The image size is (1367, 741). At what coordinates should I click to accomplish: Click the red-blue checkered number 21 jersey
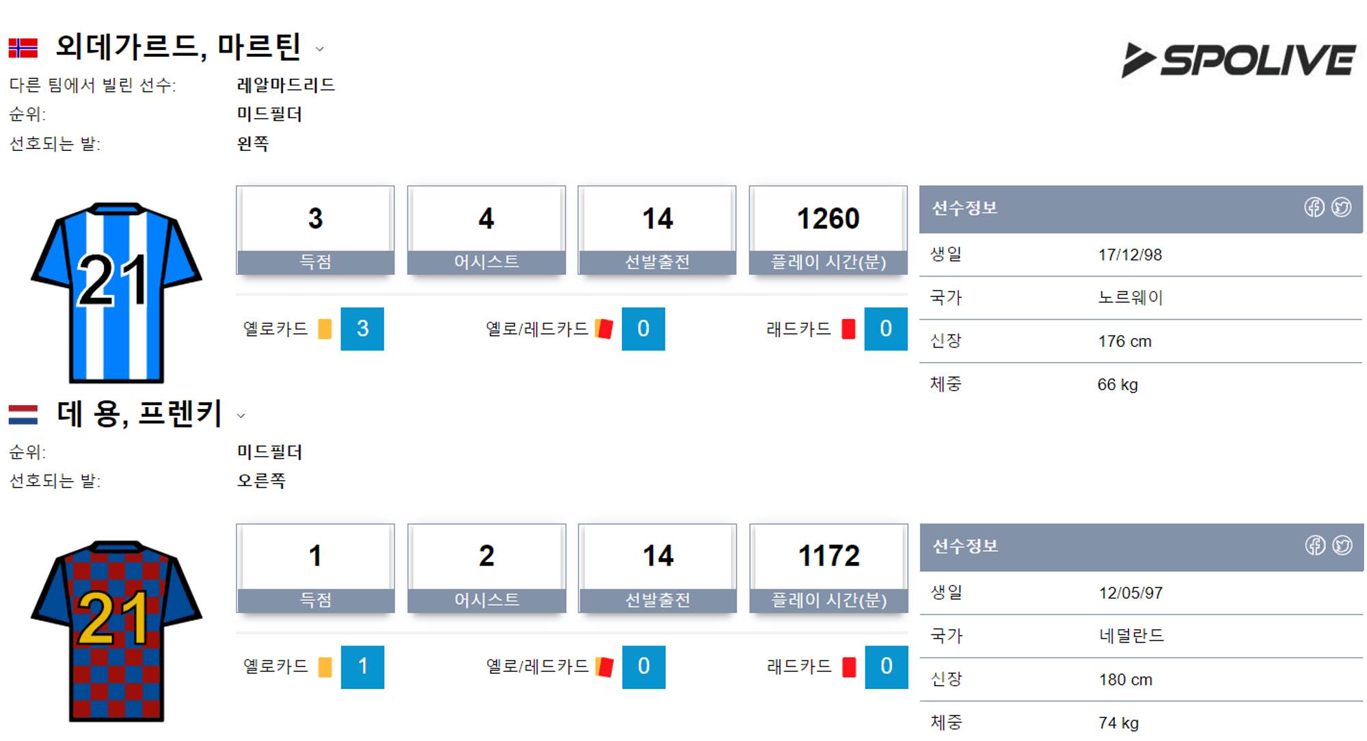116,630
